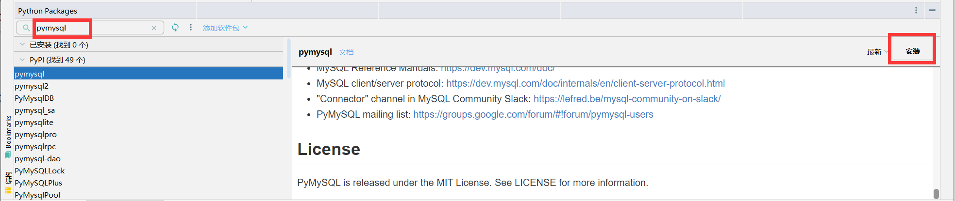This screenshot has width=955, height=201.
Task: Open the pymysql 文档 link
Action: (346, 52)
